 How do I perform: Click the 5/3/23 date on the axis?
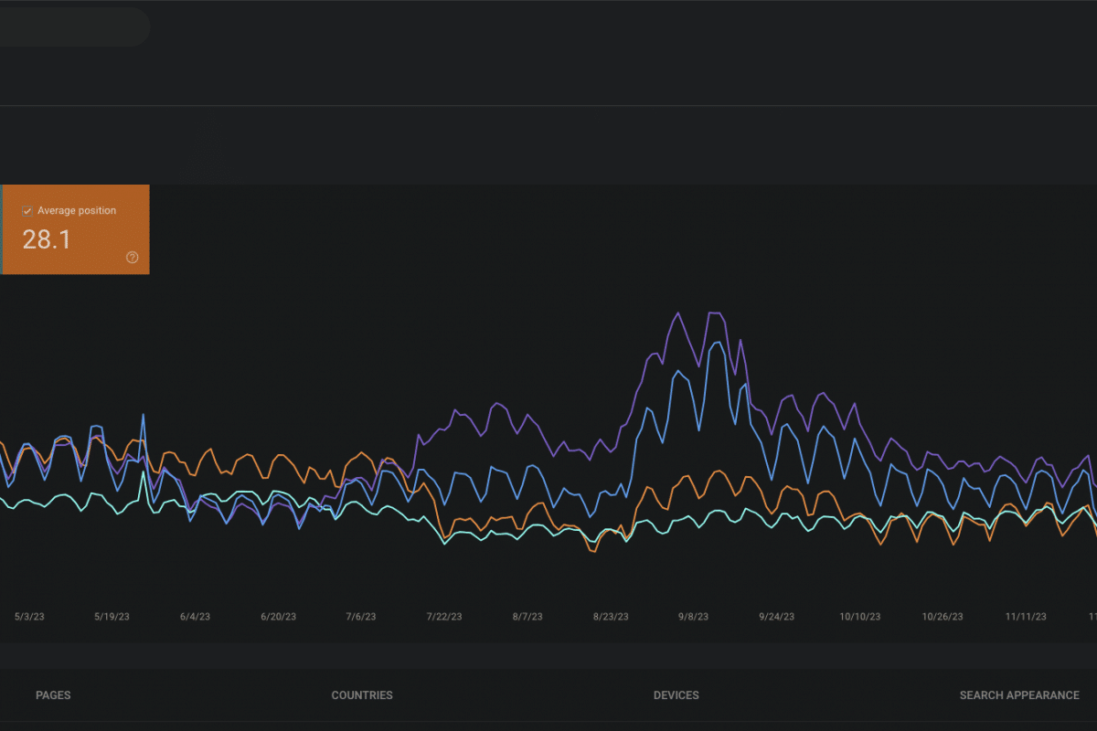click(x=29, y=617)
